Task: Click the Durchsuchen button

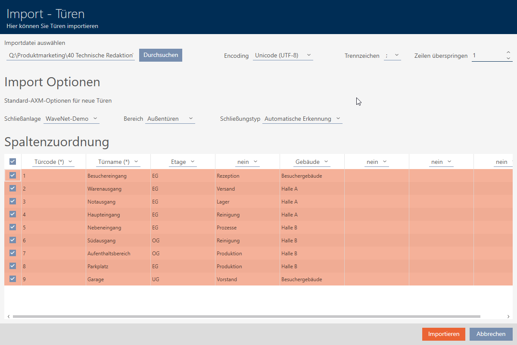Action: 161,55
